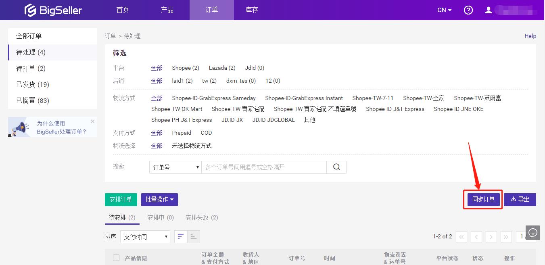Image resolution: width=545 pixels, height=265 pixels.
Task: Open the 产品 menu
Action: [167, 10]
